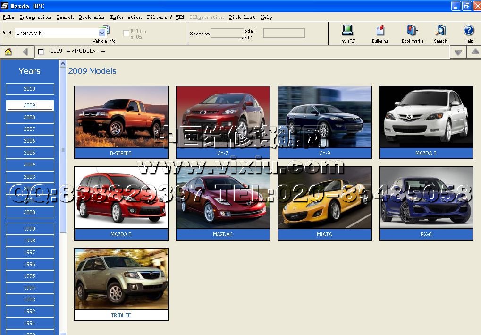
Task: Open the Pick List menu
Action: 242,17
